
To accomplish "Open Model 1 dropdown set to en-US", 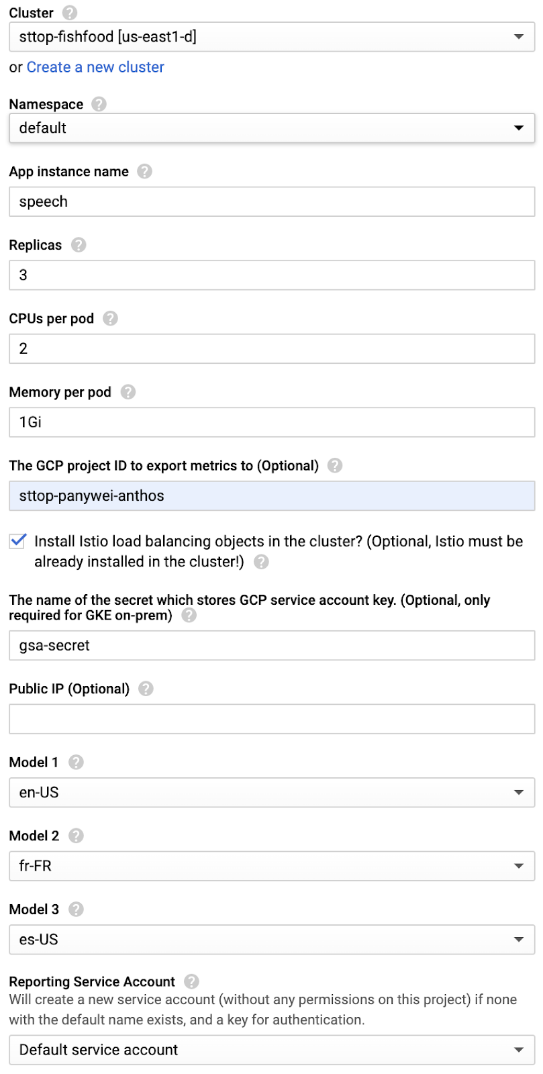I will [x=271, y=792].
